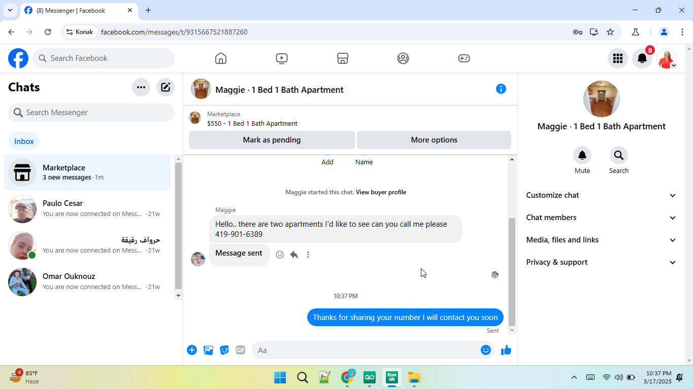Start a new message with compose icon
Image resolution: width=693 pixels, height=389 pixels.
coord(166,87)
